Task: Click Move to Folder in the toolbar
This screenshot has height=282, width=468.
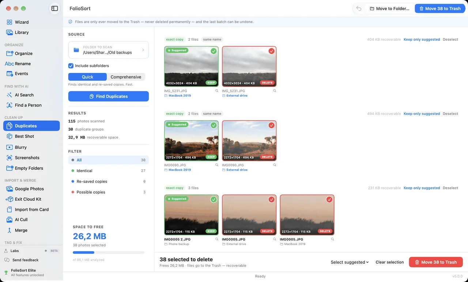Action: (389, 8)
